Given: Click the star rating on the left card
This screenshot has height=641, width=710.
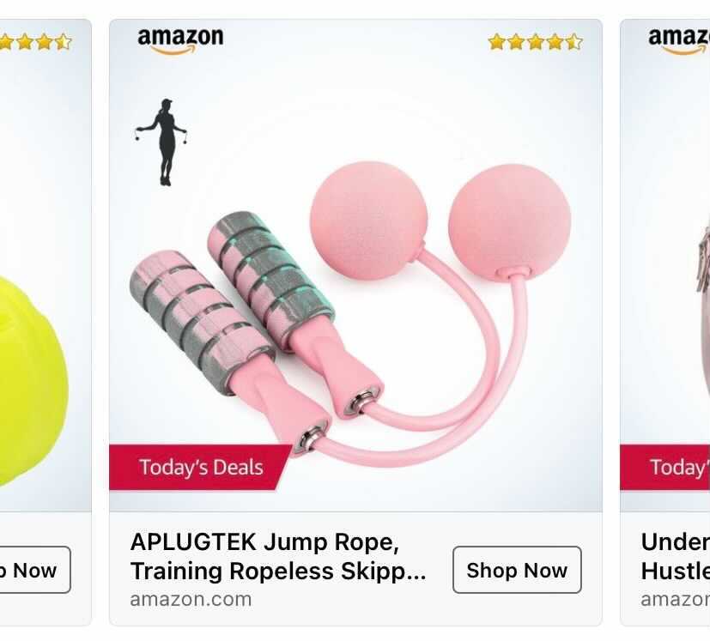Looking at the screenshot, I should (35, 42).
